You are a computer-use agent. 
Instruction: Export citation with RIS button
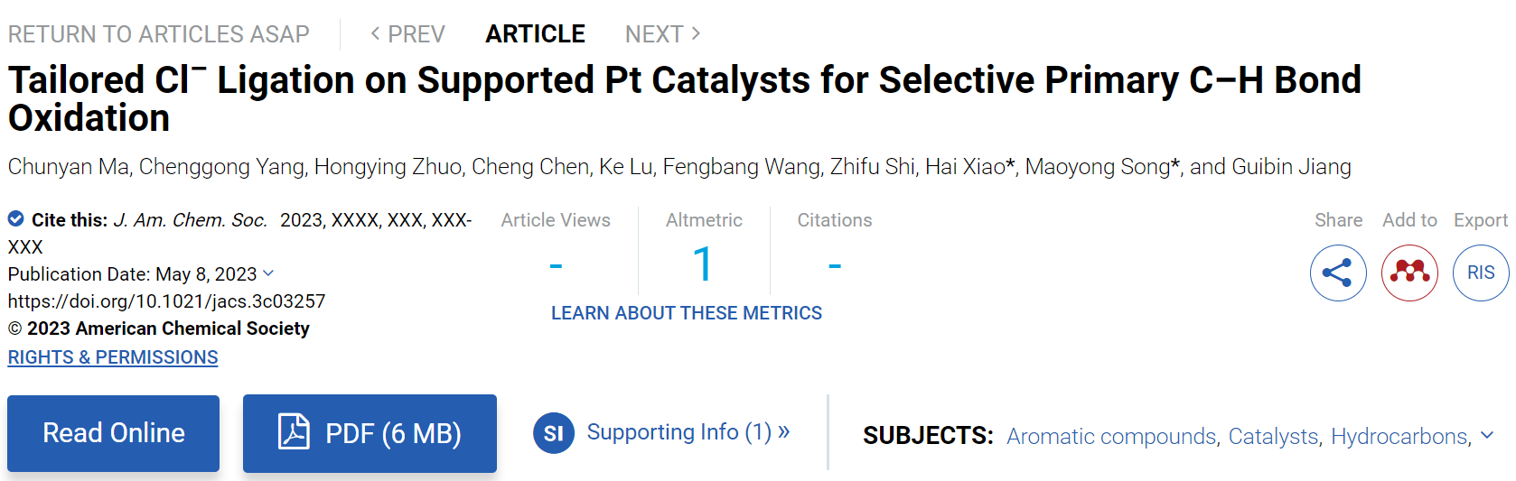1481,273
